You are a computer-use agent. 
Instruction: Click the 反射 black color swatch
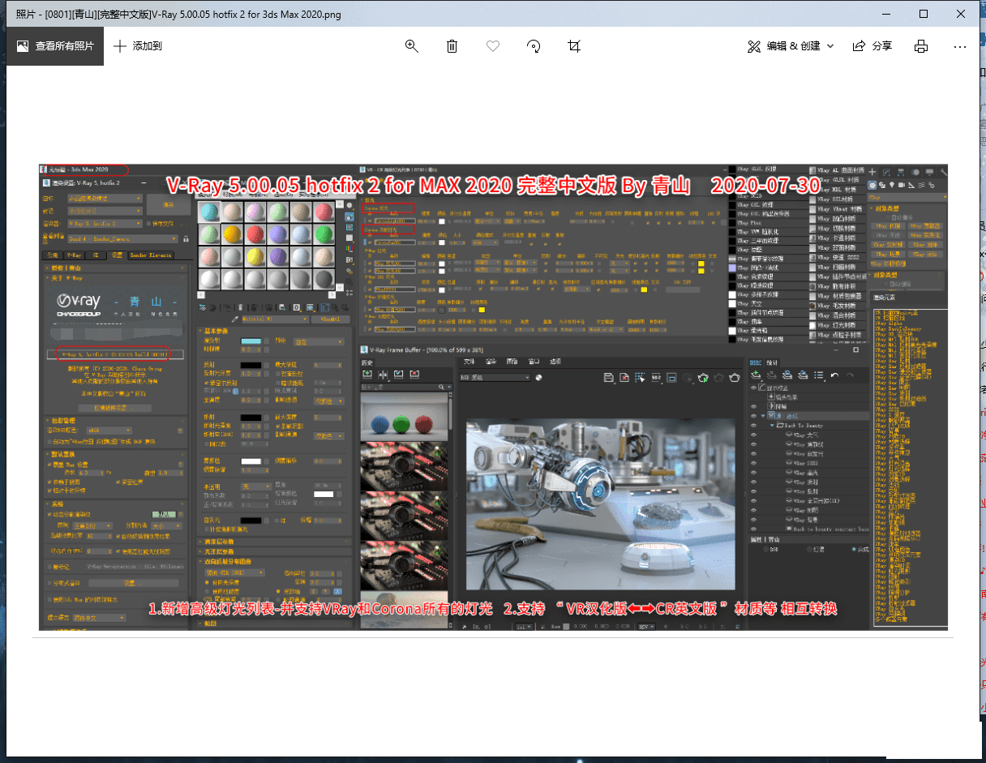click(x=251, y=365)
